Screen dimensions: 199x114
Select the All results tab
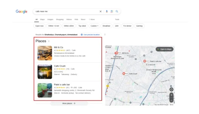(x=37, y=19)
